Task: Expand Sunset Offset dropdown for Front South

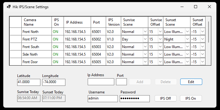Action: click(x=203, y=47)
